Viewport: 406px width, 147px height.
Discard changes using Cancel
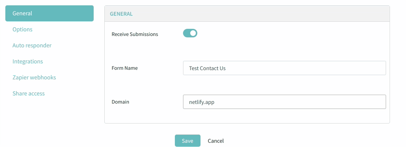[x=216, y=141]
